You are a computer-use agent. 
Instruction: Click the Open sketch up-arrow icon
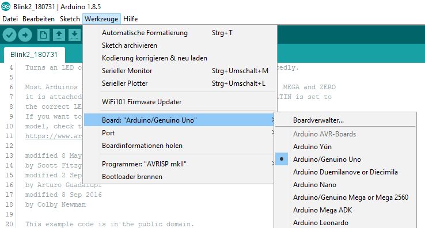coord(59,35)
